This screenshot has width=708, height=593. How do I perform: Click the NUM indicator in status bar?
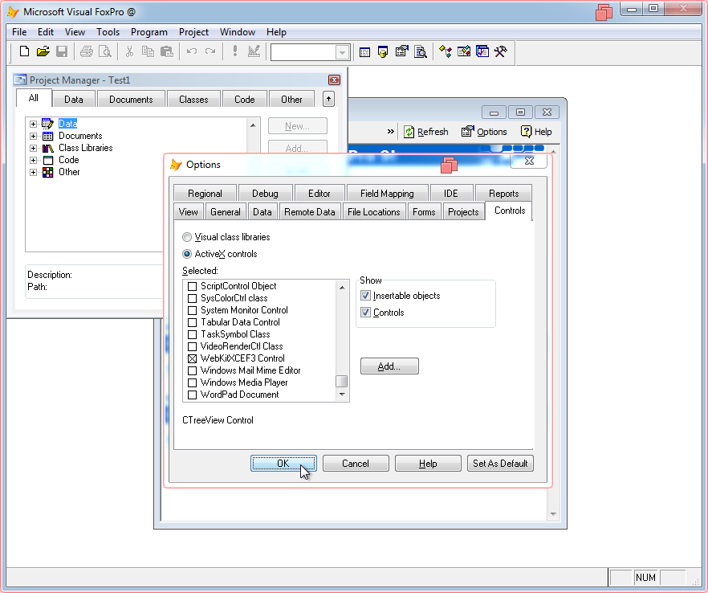645,577
